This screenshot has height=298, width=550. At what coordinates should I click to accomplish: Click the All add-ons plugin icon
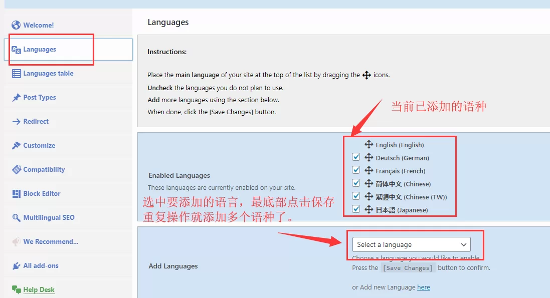tap(16, 266)
